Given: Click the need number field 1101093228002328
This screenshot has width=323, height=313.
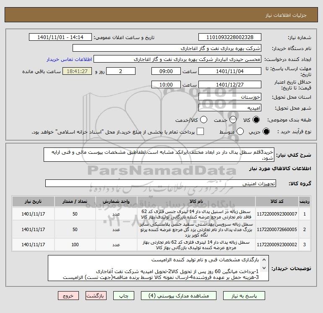Looking at the screenshot, I should coord(230,37).
